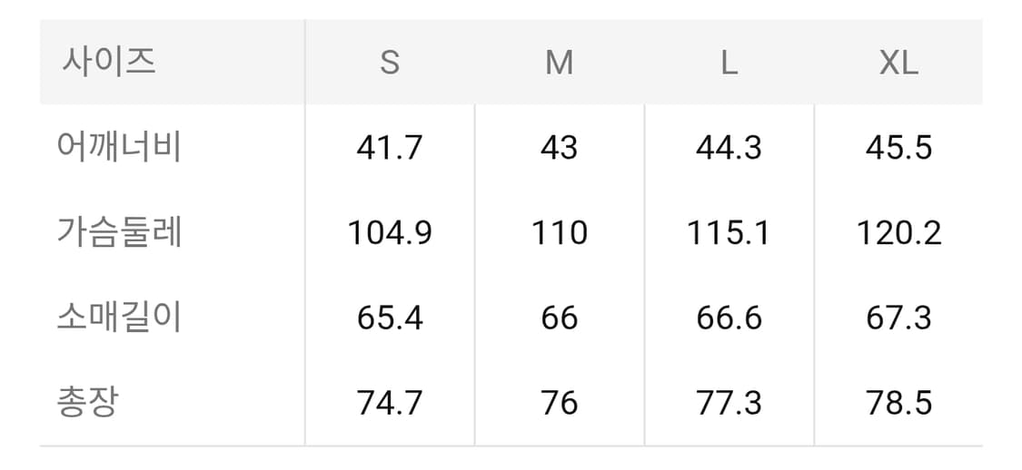Viewport: 1022px width, 470px height.
Task: Click chest value 115.1 for L
Action: [729, 232]
